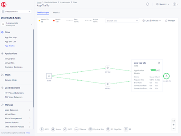This screenshot has height=136, width=181.
Task: Open the user account menu
Action: (x=176, y=4)
